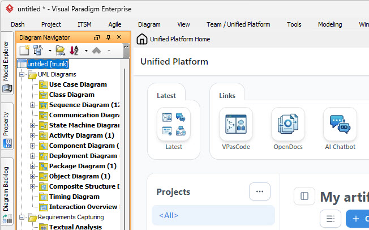The height and width of the screenshot is (230, 369).
Task: Click the Communication Diagram icon
Action: coord(44,115)
